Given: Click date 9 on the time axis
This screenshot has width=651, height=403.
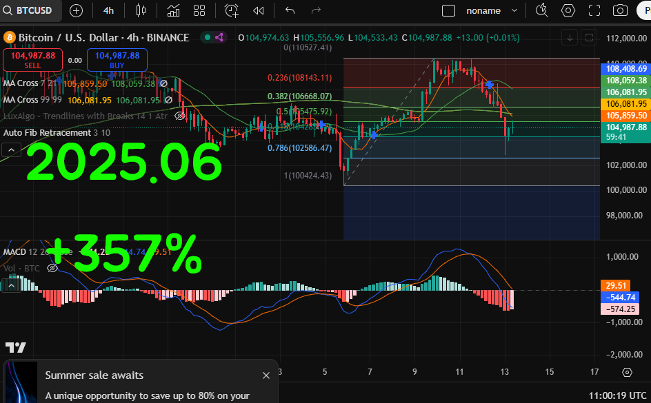Looking at the screenshot, I should click(x=414, y=371).
